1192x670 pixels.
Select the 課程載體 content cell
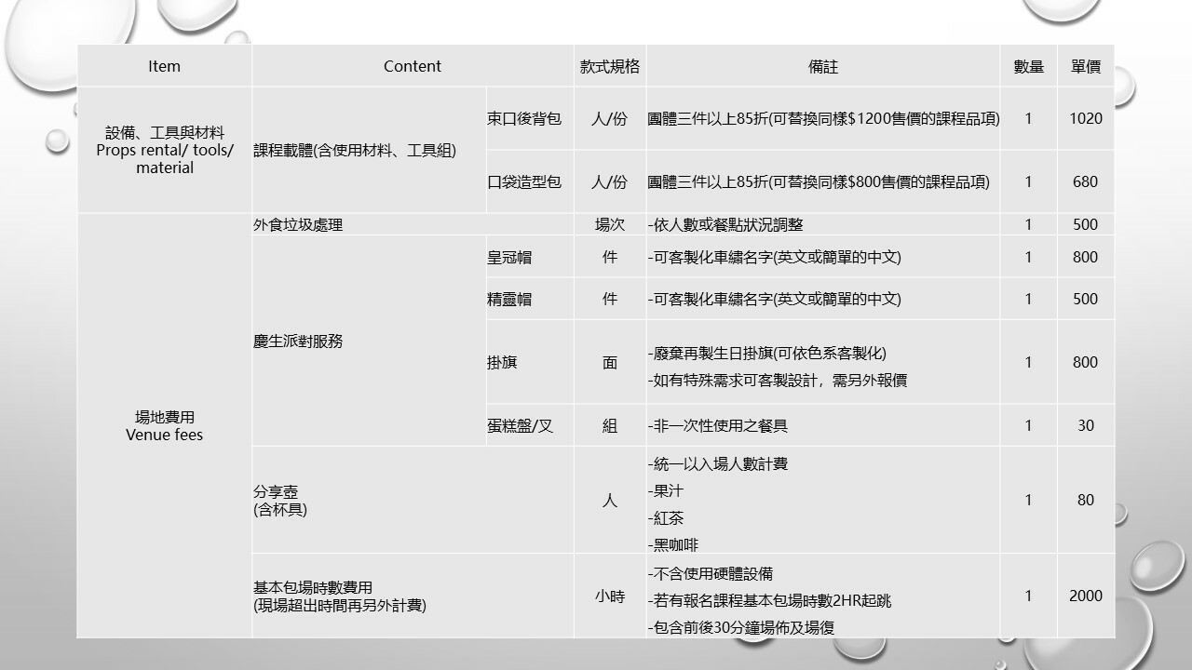coord(355,150)
